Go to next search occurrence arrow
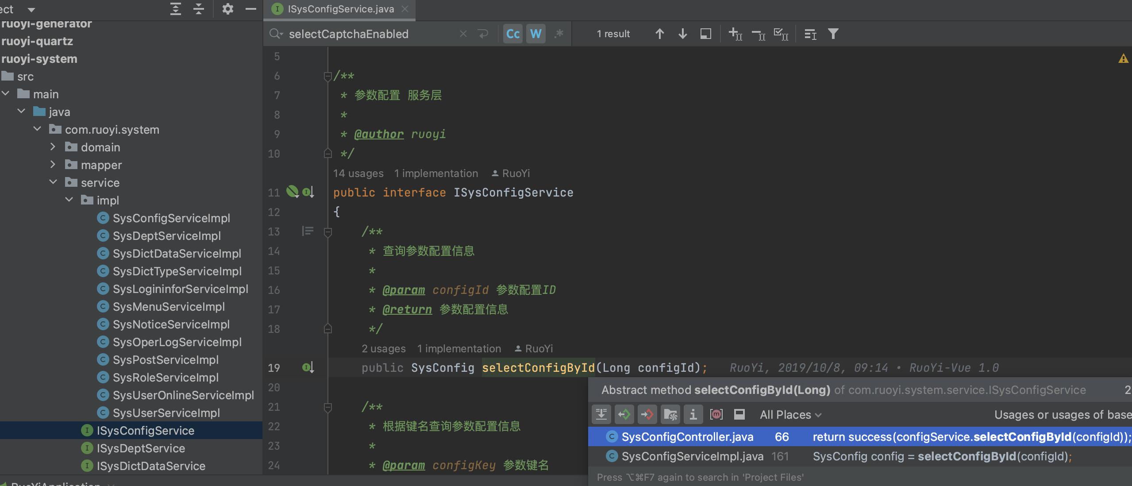 [x=682, y=34]
